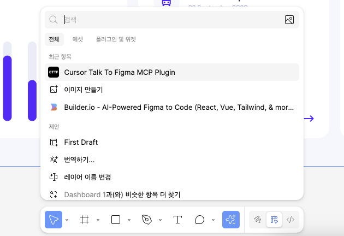This screenshot has width=344, height=236.
Task: Select the Frame tool
Action: coord(85,220)
